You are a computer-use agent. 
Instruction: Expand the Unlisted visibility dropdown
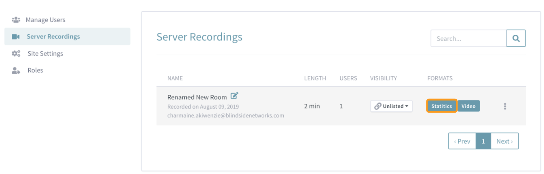(392, 106)
